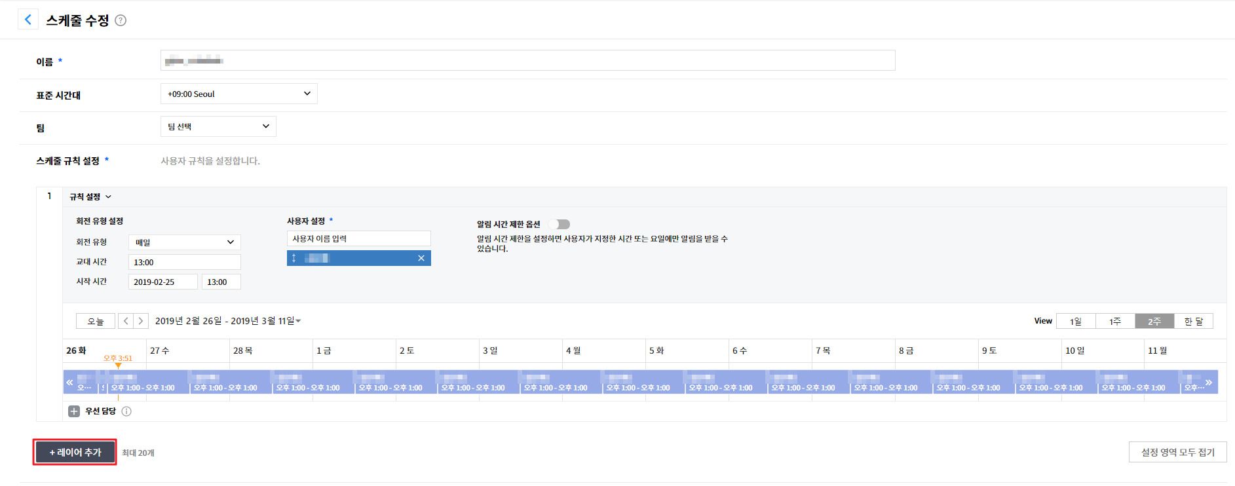
Task: Click the back arrow beside 스케줄 수정
Action: (28, 20)
